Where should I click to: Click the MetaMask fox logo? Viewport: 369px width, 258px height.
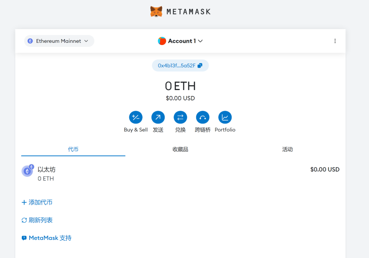156,11
